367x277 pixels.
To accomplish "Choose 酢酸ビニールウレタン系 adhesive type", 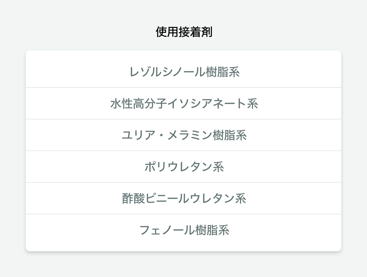I will [x=183, y=199].
